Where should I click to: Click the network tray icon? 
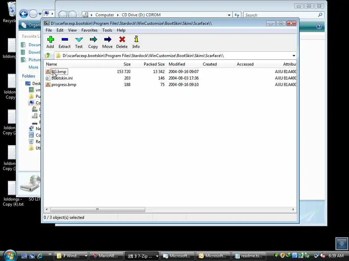(316, 256)
